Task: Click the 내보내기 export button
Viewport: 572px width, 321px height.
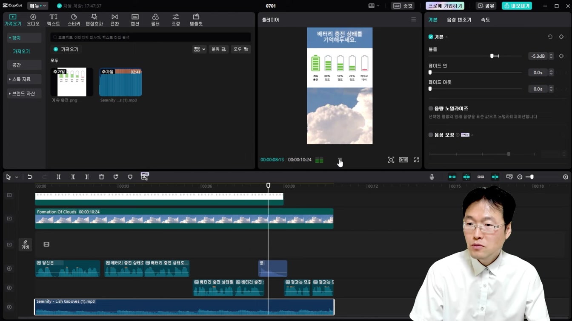Action: tap(517, 6)
